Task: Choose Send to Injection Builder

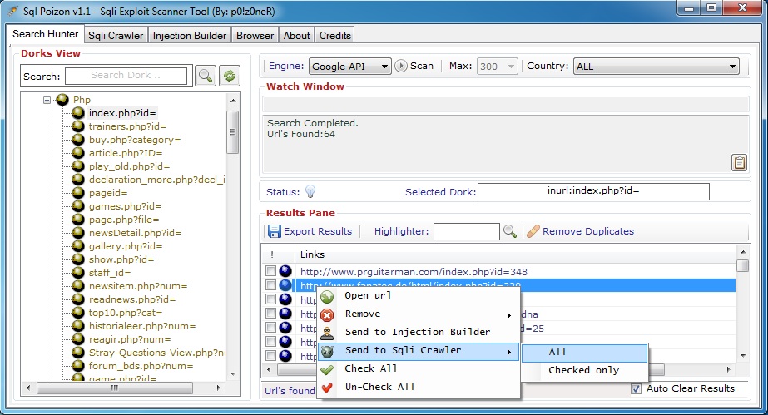Action: coord(418,333)
